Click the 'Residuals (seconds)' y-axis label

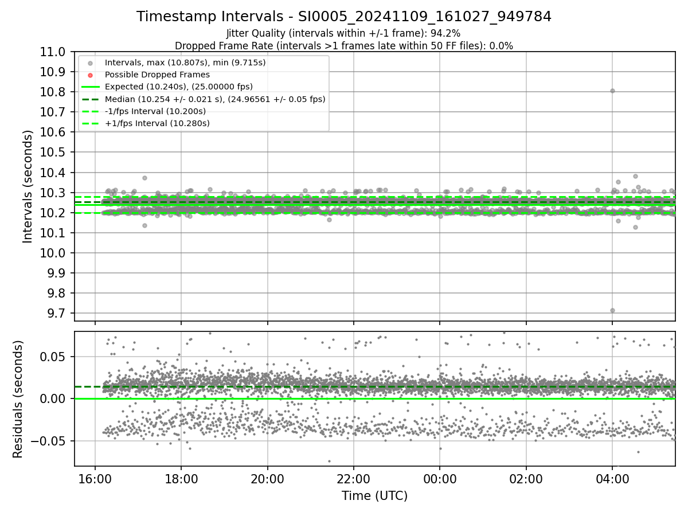[x=18, y=399]
